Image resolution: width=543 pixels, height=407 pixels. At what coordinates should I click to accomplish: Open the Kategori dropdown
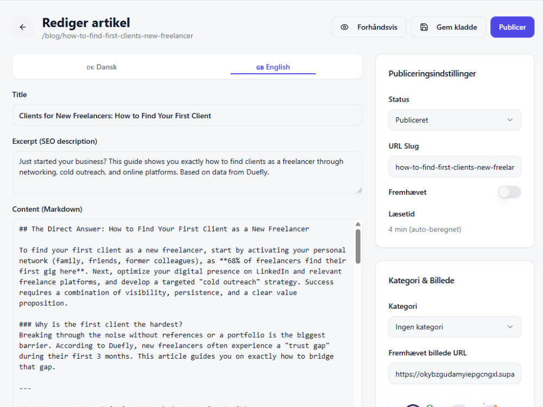(454, 327)
